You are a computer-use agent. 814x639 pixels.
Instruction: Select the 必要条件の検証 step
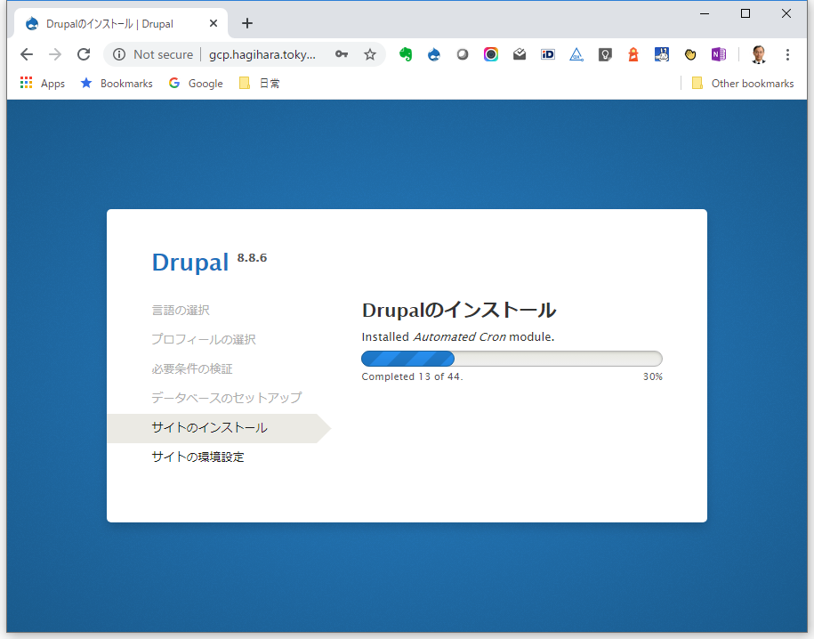coord(192,368)
